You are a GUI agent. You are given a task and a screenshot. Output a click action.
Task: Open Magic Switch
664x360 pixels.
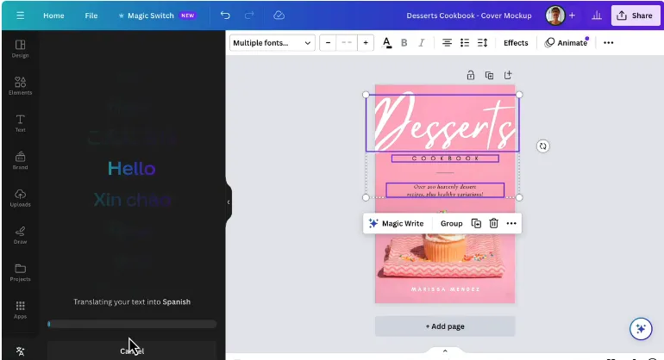pos(157,16)
